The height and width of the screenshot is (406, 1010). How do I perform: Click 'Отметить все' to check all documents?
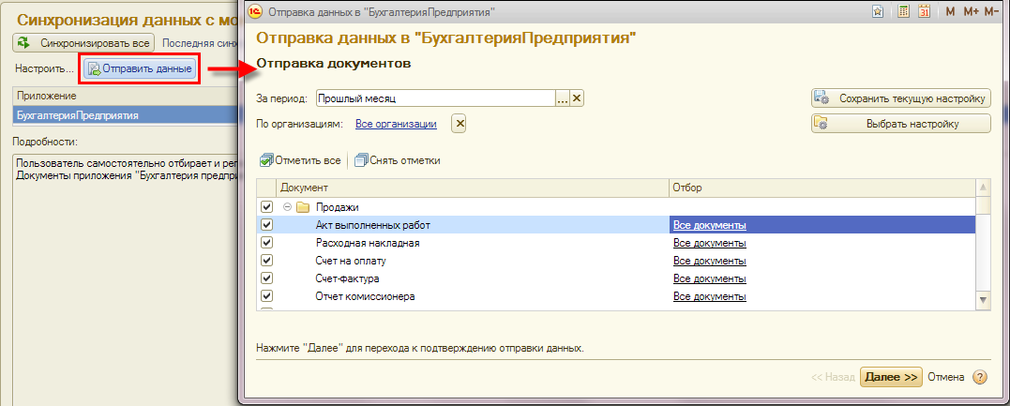click(x=300, y=160)
